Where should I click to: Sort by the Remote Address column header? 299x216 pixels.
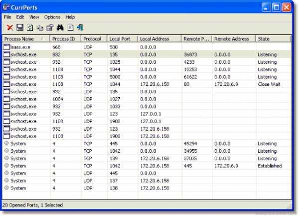tap(234, 39)
